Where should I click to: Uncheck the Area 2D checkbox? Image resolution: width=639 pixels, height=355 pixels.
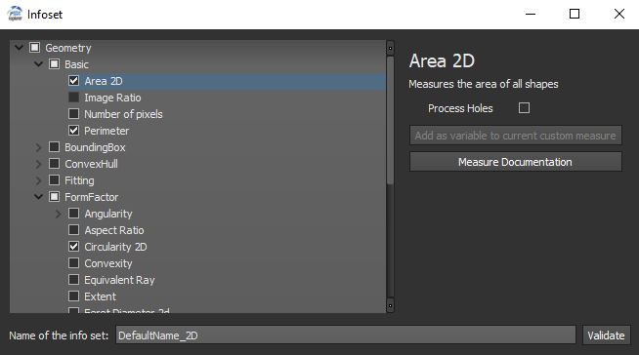click(73, 81)
